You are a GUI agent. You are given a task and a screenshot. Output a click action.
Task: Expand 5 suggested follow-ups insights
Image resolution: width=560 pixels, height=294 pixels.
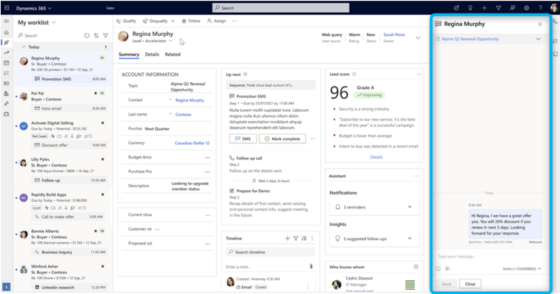410,238
